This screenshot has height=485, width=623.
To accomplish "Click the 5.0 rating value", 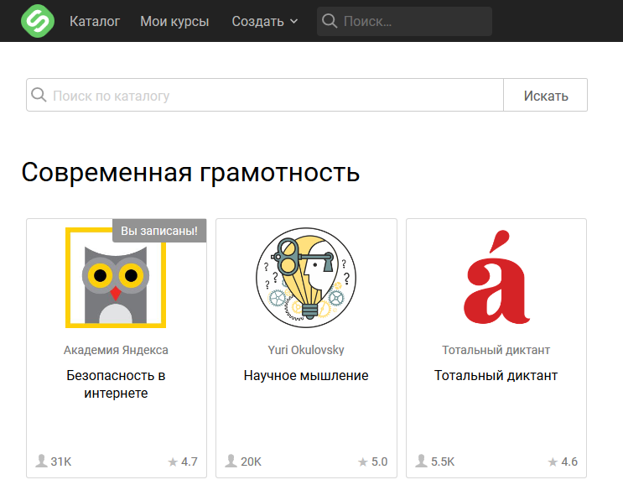I will pos(380,462).
